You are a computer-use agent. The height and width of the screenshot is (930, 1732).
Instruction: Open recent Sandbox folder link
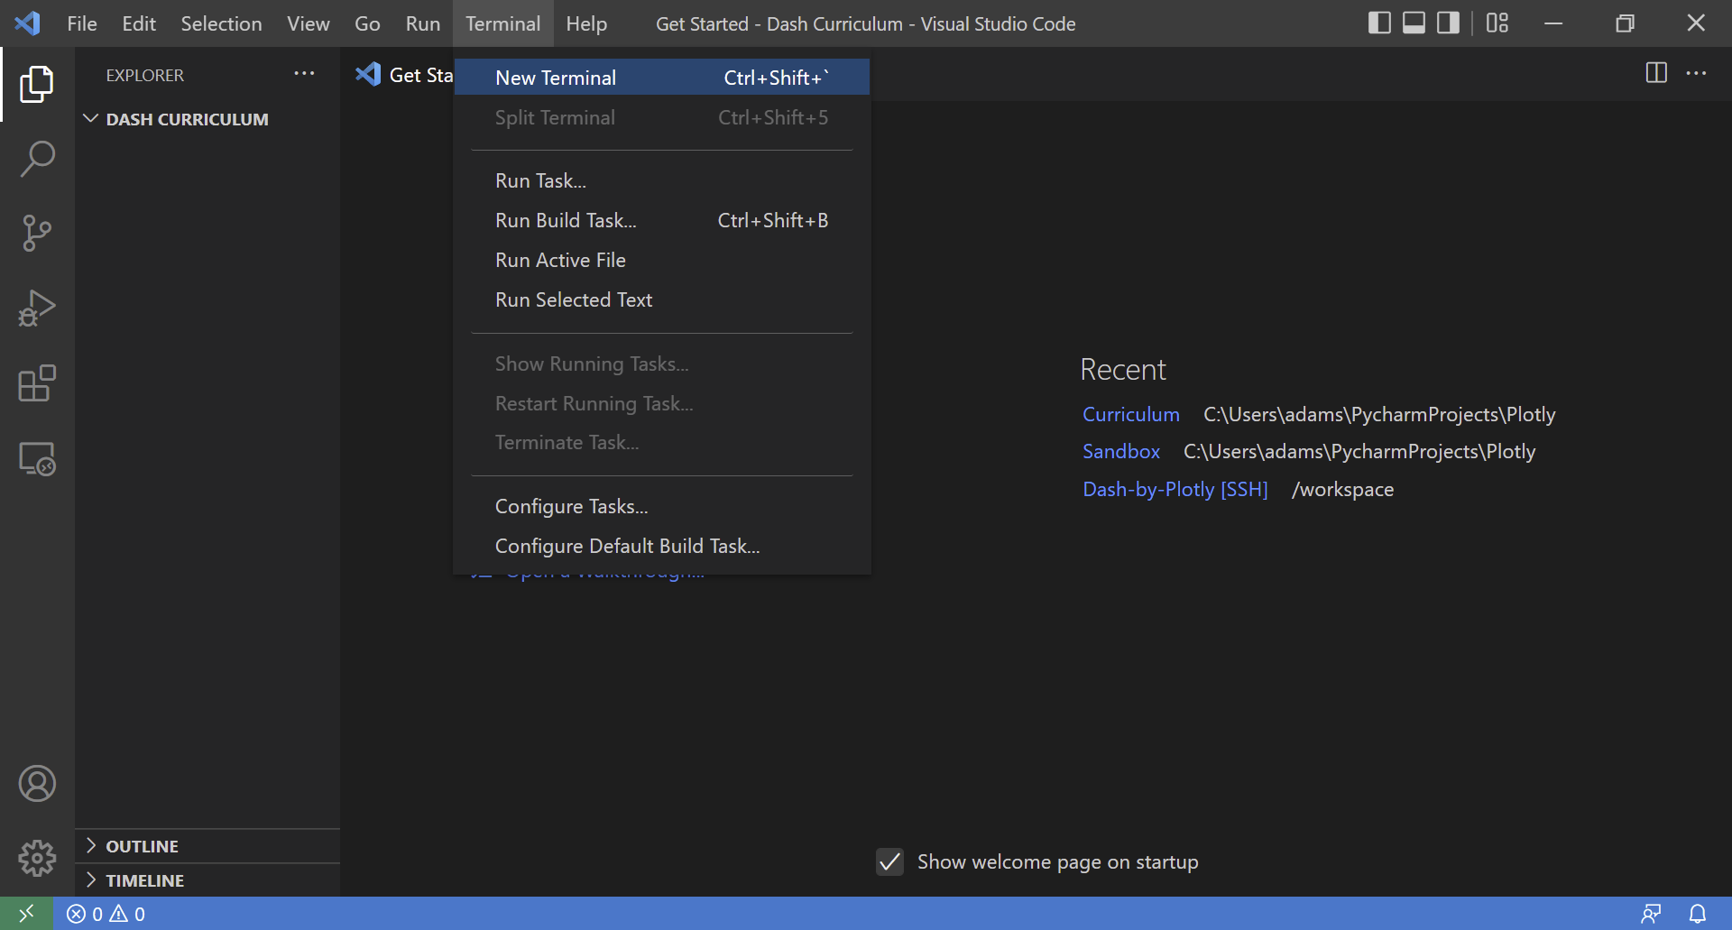1121,451
